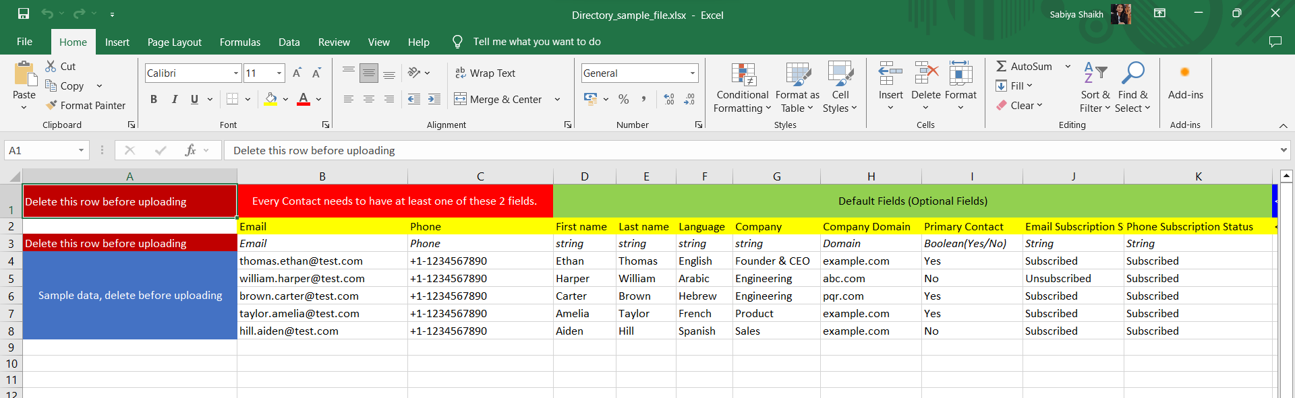Apply Percent Style number format
Image resolution: width=1295 pixels, height=398 pixels.
(x=623, y=99)
